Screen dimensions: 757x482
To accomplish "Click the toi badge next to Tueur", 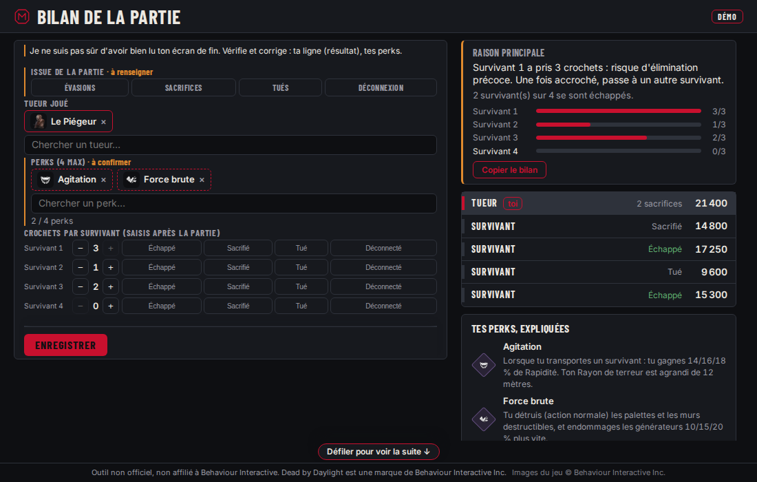I will point(513,204).
